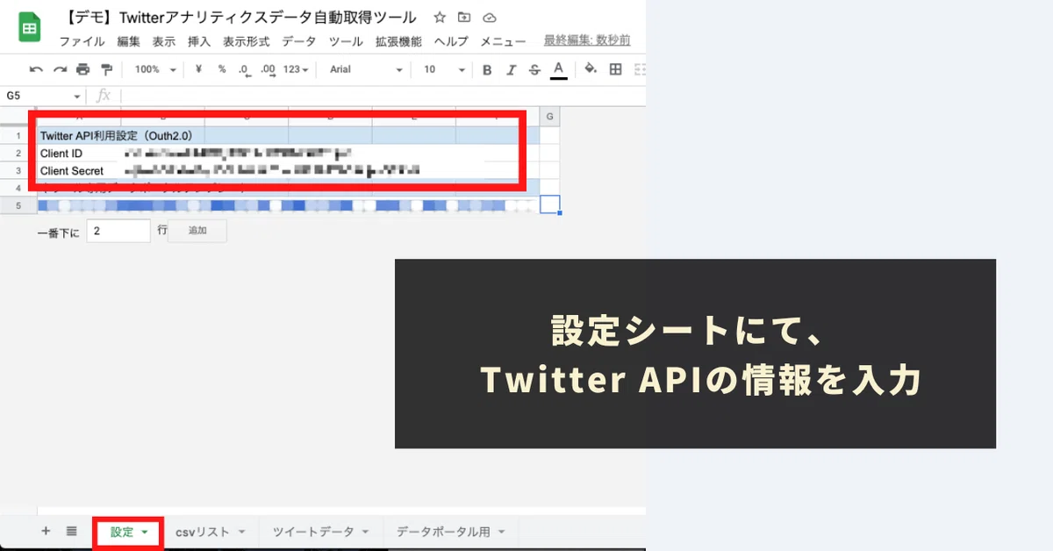This screenshot has width=1053, height=551.
Task: Open the borders tool
Action: click(616, 69)
